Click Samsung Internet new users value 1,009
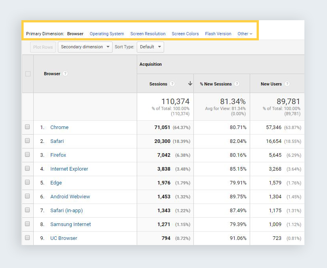Image resolution: width=327 pixels, height=268 pixels. tap(275, 224)
